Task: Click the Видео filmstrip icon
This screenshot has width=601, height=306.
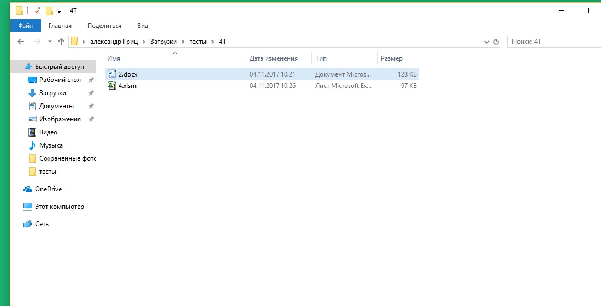Action: tap(32, 132)
